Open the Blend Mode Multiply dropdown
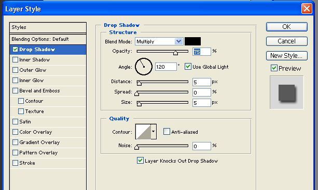This screenshot has width=318, height=190. 159,41
